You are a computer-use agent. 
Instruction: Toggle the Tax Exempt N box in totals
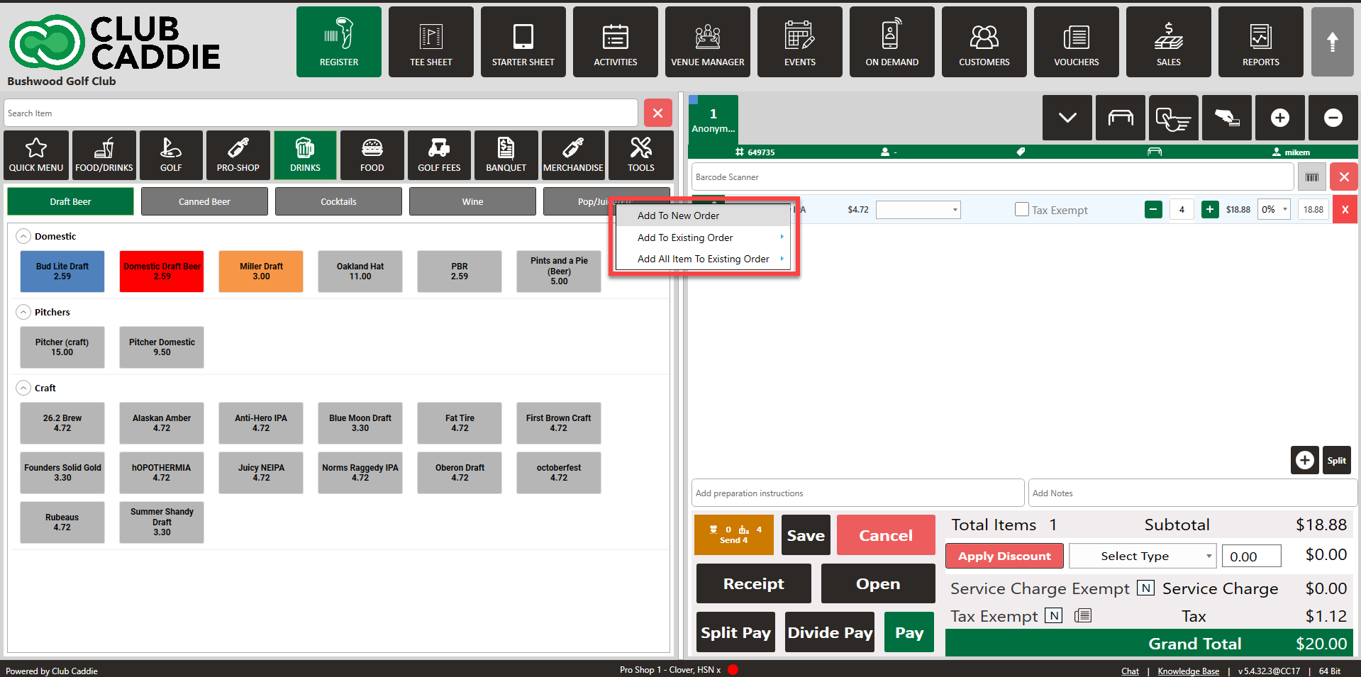tap(1055, 616)
